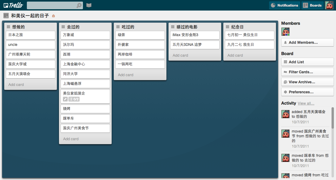
Task: Open the 纪念日 list menu icon
Action: pyautogui.click(x=228, y=27)
